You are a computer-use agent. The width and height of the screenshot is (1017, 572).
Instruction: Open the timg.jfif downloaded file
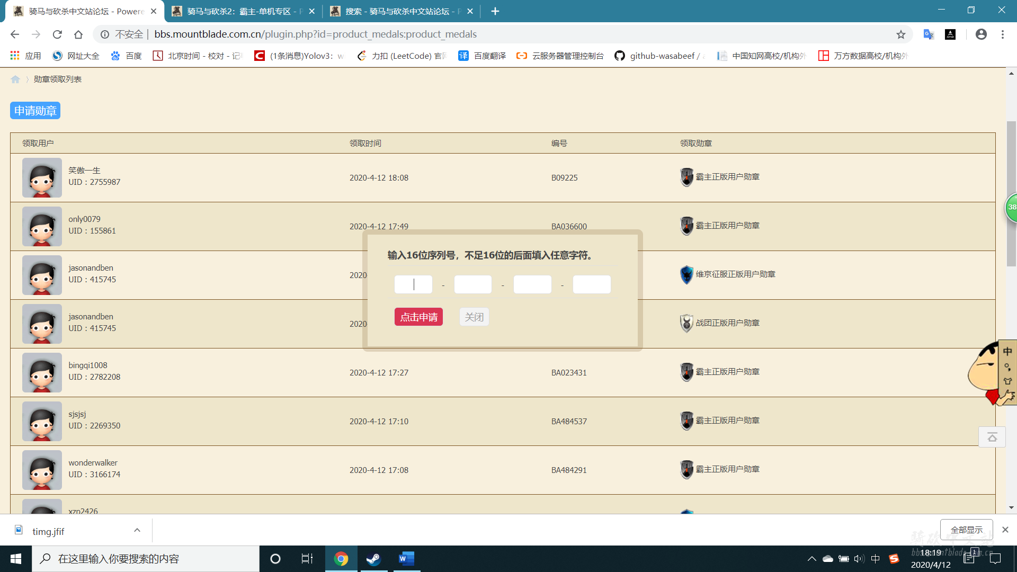point(48,531)
